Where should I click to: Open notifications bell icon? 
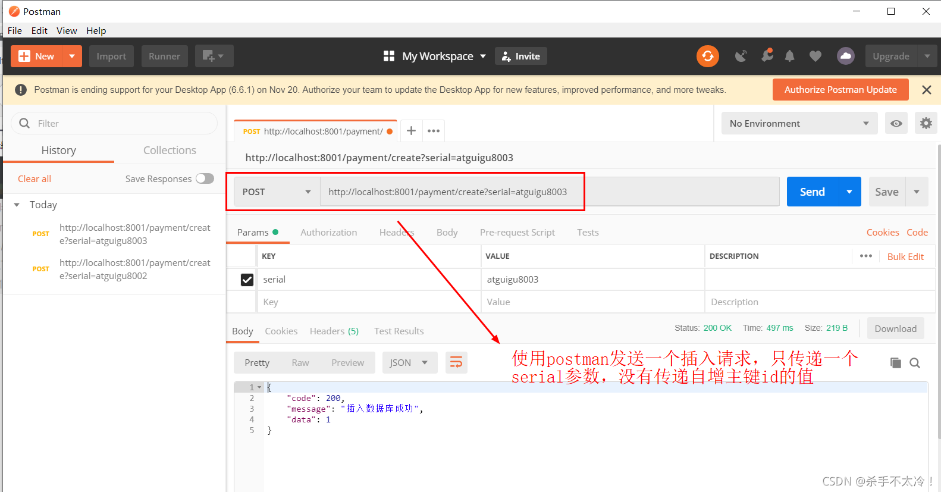789,56
